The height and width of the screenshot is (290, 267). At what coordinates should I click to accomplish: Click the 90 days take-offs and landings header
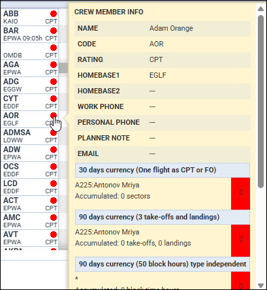click(163, 217)
